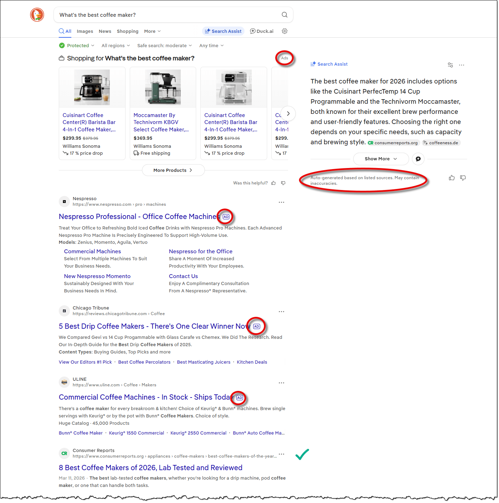Viewport: 499px width, 503px height.
Task: Click the DuckDuckGo logo
Action: (37, 15)
